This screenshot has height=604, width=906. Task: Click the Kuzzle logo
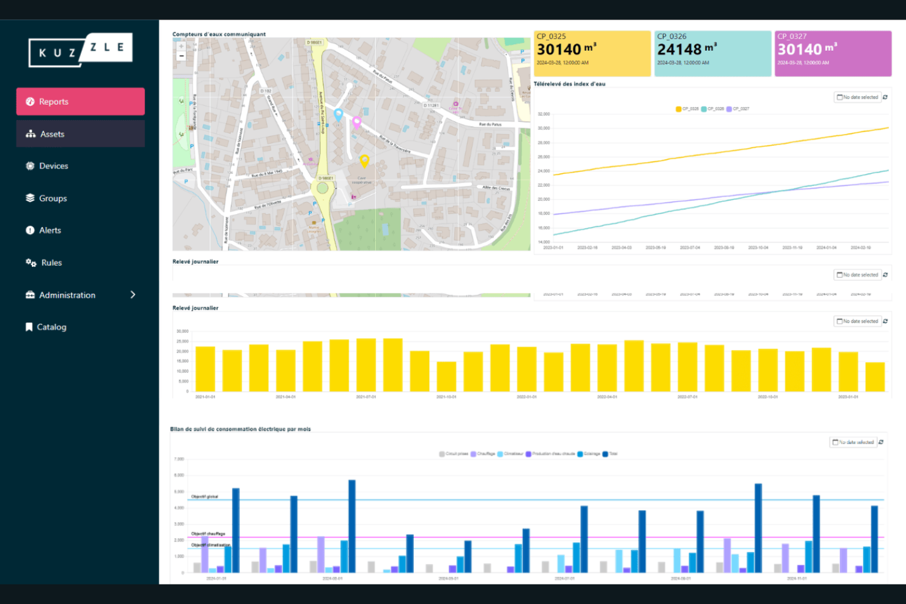pos(80,51)
